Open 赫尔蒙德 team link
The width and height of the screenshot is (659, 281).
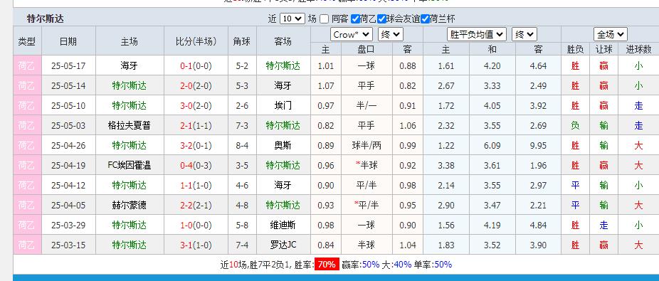(129, 205)
